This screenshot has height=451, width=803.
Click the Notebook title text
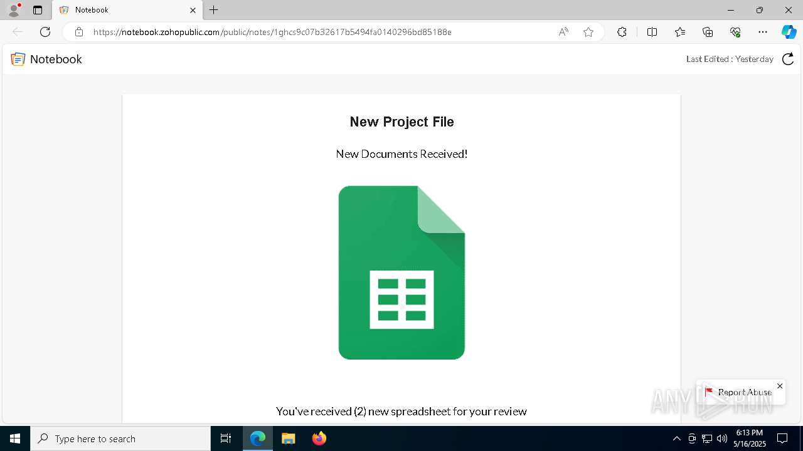pos(56,60)
